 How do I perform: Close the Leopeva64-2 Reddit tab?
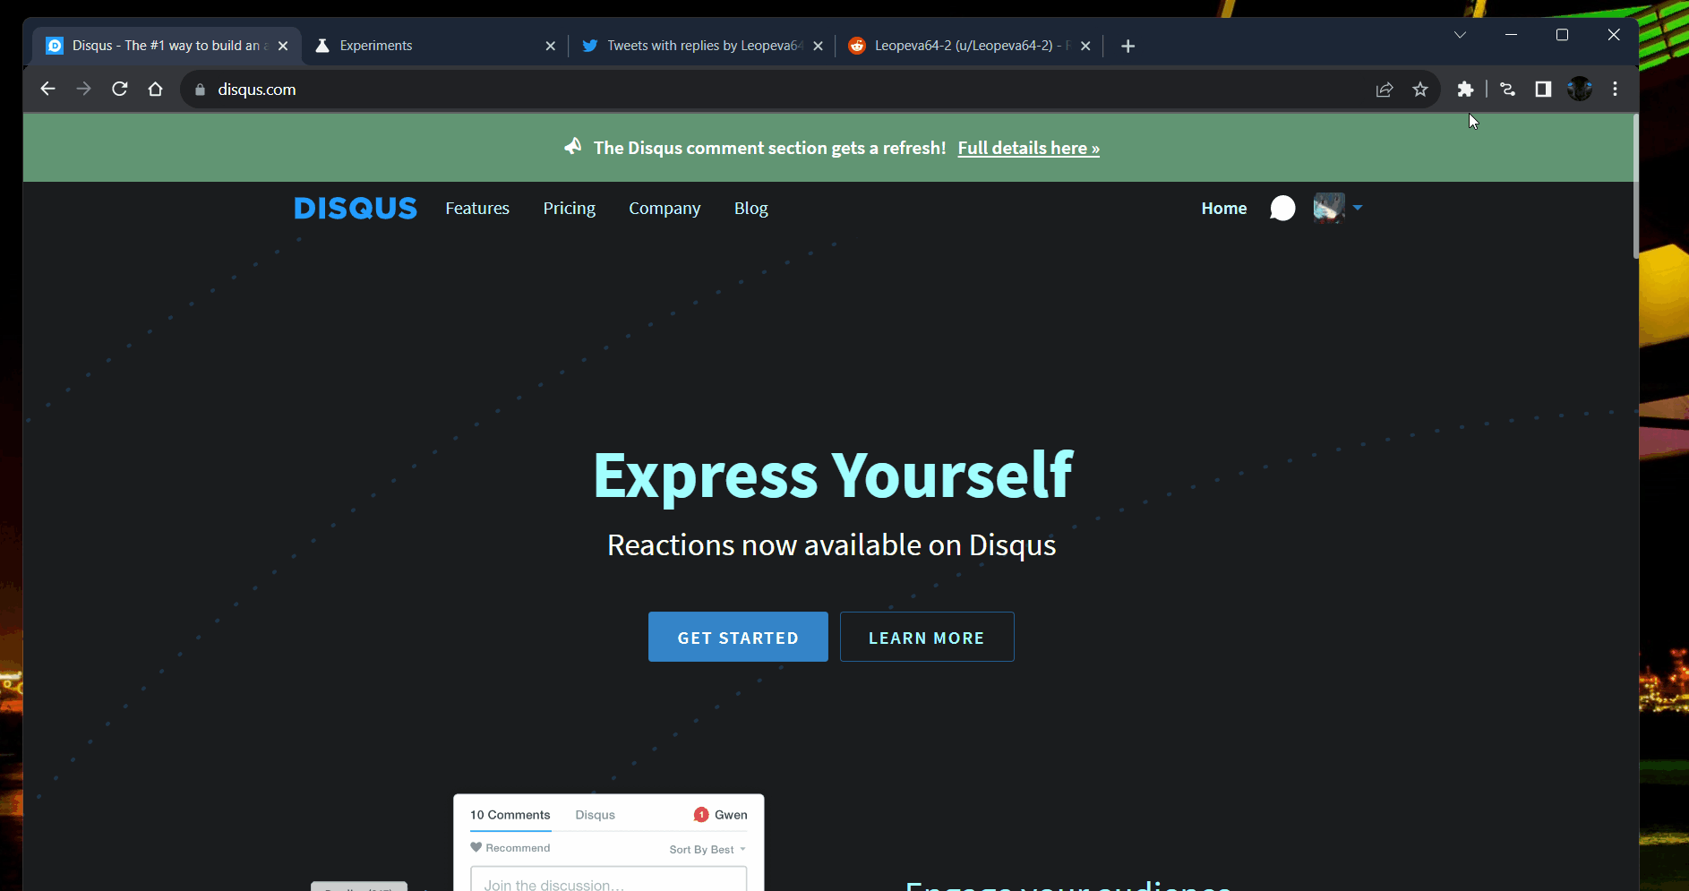click(x=1086, y=46)
